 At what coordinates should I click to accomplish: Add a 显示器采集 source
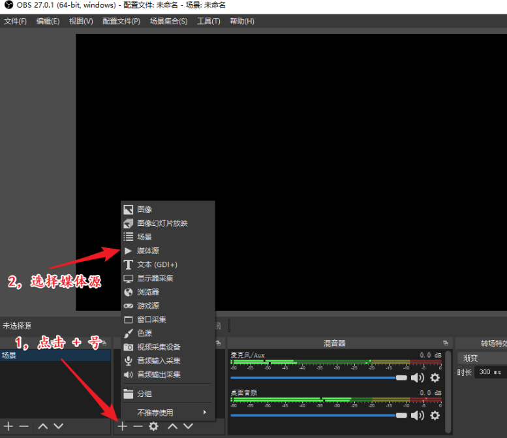point(168,278)
